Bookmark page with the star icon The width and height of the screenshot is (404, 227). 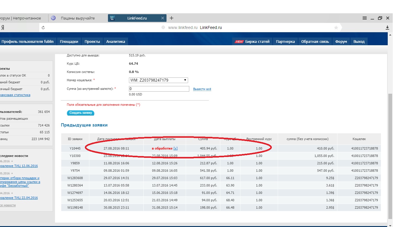(336, 27)
